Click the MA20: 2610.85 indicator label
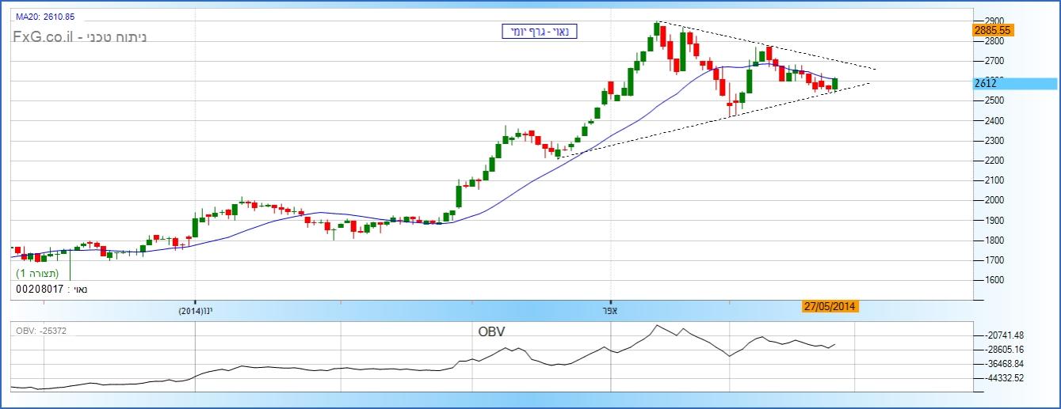The width and height of the screenshot is (1061, 409). point(45,16)
